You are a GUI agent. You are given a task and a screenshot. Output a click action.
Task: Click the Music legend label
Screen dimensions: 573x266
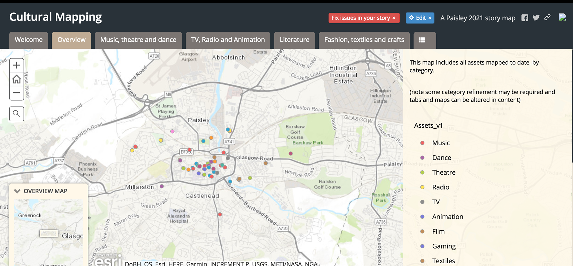coord(441,143)
